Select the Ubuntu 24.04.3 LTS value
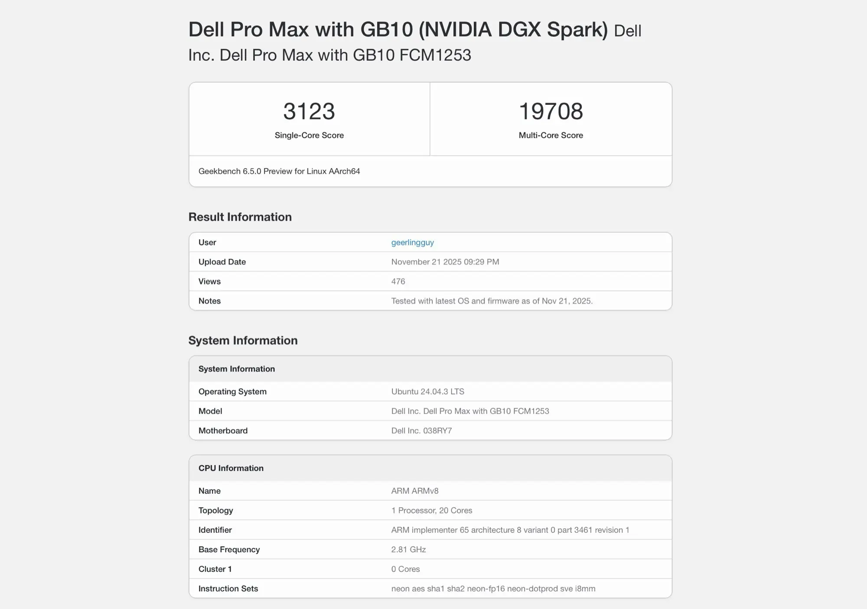This screenshot has height=609, width=867. [x=427, y=392]
